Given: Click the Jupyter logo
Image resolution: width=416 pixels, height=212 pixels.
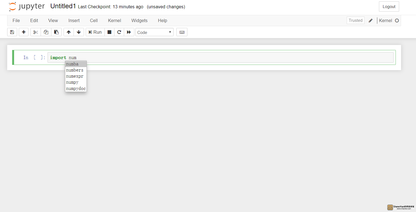Looking at the screenshot, I should [x=27, y=7].
